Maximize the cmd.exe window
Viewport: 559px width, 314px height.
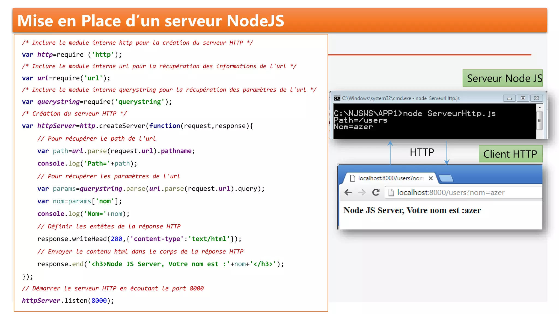coord(523,98)
